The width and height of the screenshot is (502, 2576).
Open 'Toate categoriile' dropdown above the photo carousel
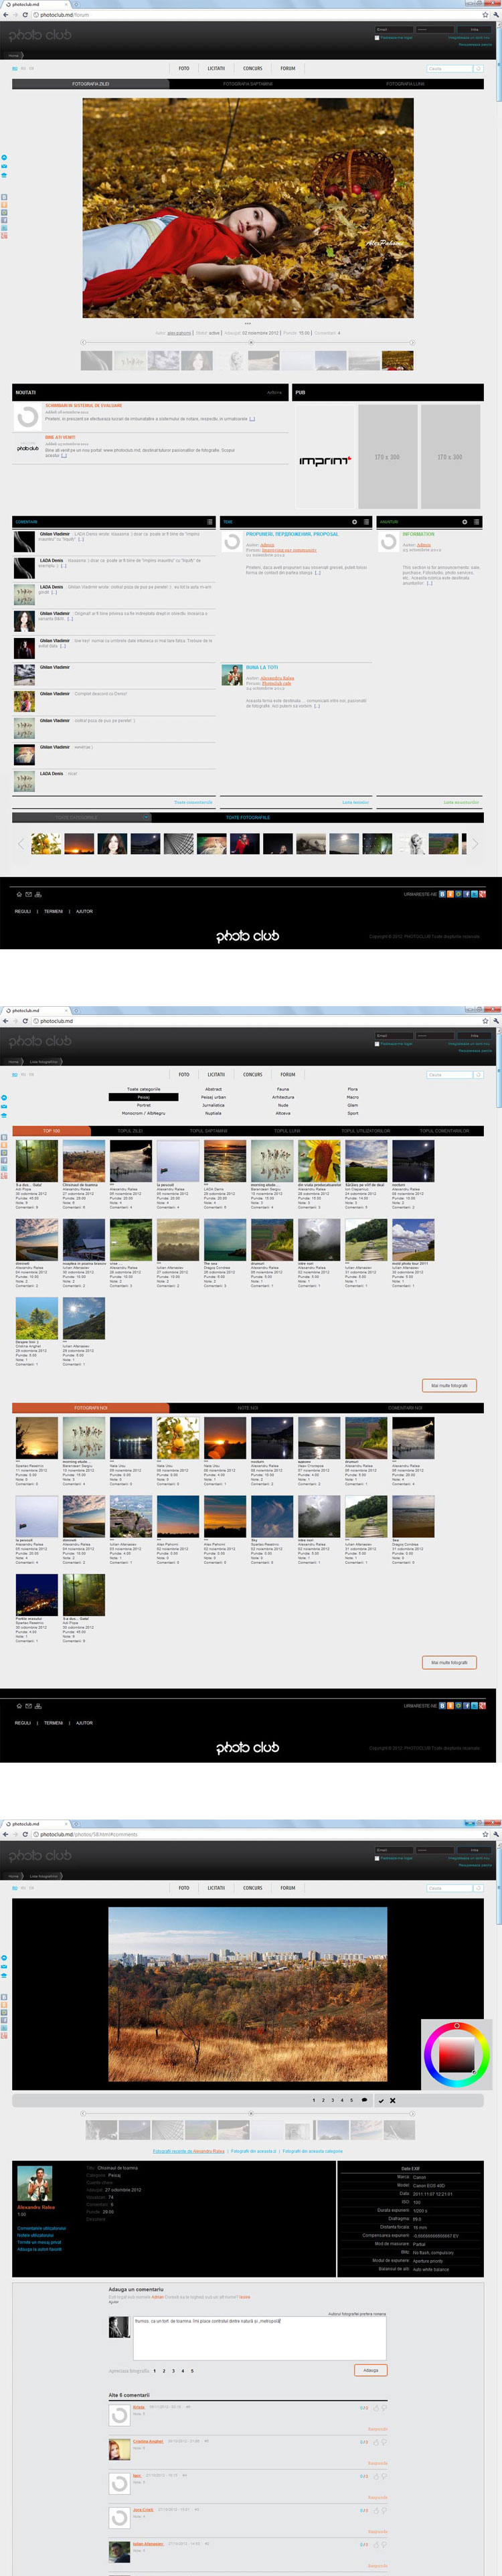(81, 817)
